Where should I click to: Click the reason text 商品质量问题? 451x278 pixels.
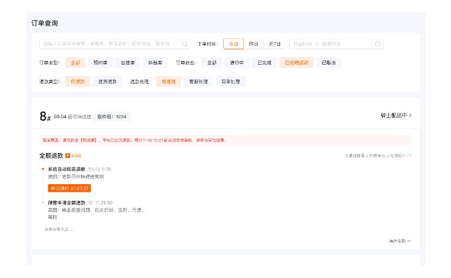click(x=76, y=210)
